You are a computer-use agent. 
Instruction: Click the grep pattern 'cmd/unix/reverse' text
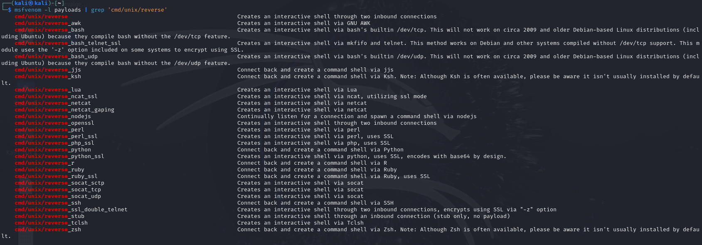click(x=138, y=10)
